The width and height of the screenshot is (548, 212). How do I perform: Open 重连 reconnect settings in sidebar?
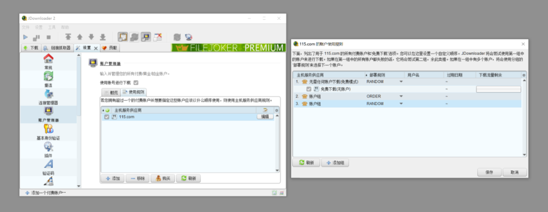(48, 79)
